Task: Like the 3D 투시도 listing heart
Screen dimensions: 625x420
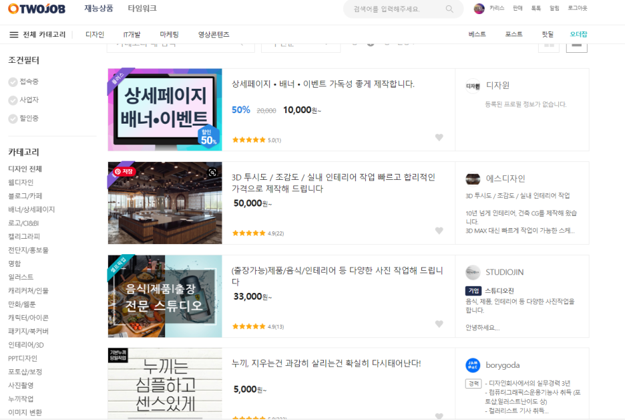Action: click(x=439, y=231)
